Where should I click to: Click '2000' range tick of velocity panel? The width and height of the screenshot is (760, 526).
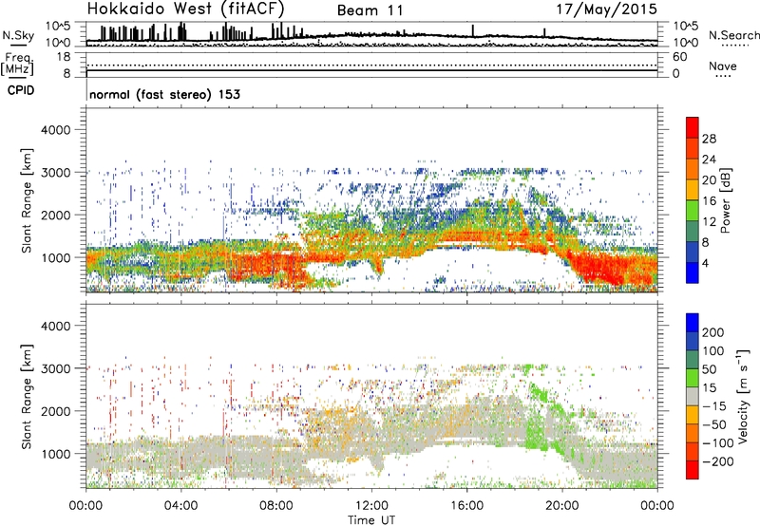[55, 411]
